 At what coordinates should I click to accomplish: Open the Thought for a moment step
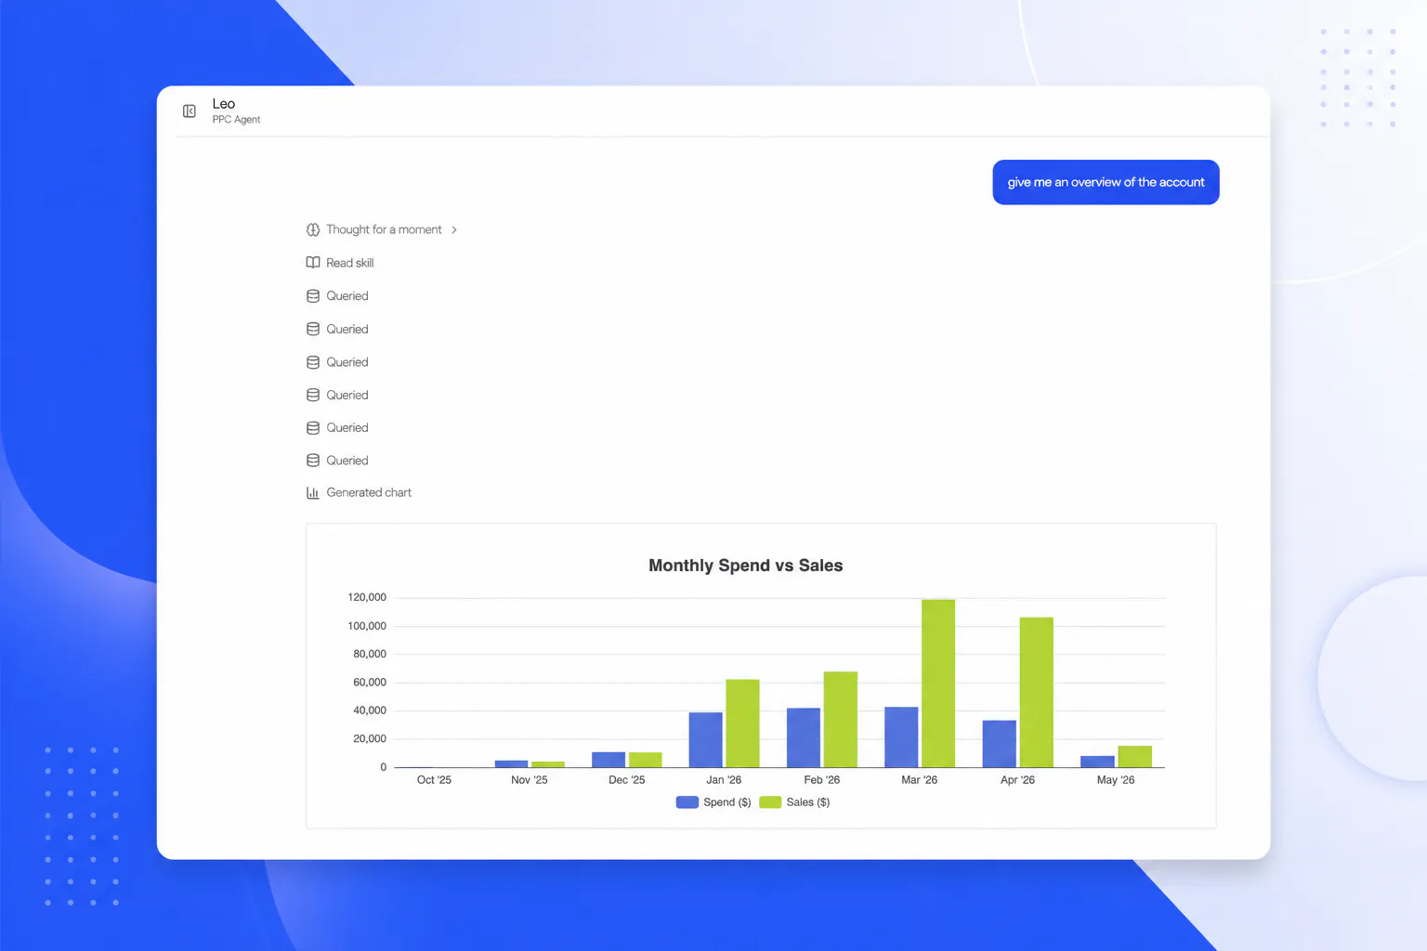tap(384, 229)
